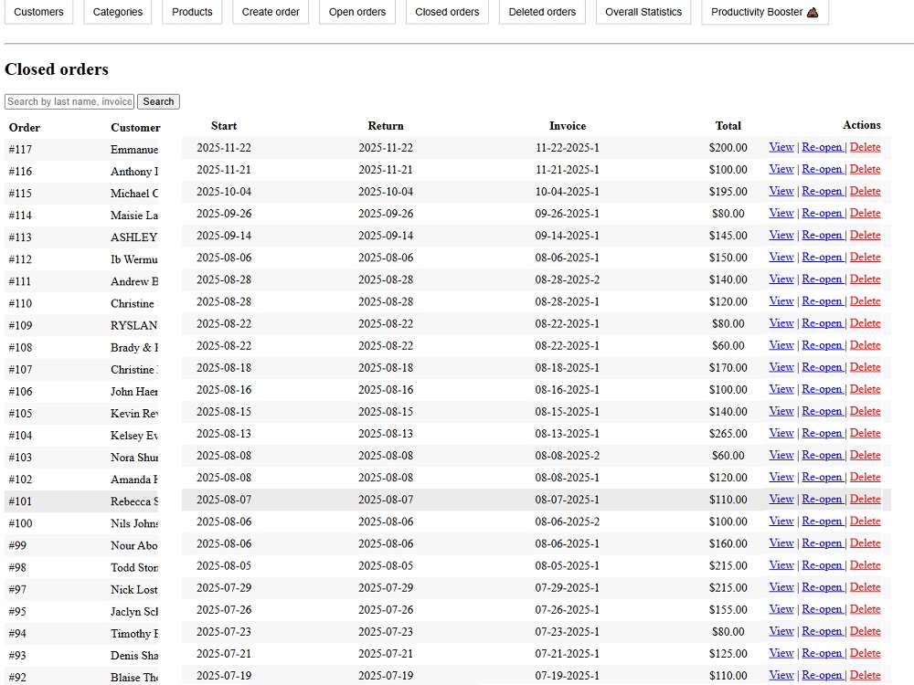Click the Return column header
The width and height of the screenshot is (914, 685).
(x=386, y=126)
